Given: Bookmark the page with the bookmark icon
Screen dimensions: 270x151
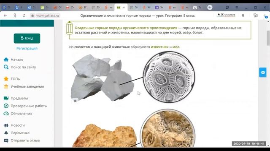Looking at the screenshot, I should point(243,16).
